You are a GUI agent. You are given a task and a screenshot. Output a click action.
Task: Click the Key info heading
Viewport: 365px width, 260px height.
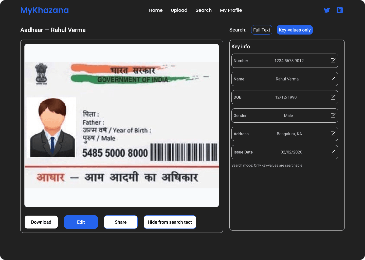[x=241, y=46]
